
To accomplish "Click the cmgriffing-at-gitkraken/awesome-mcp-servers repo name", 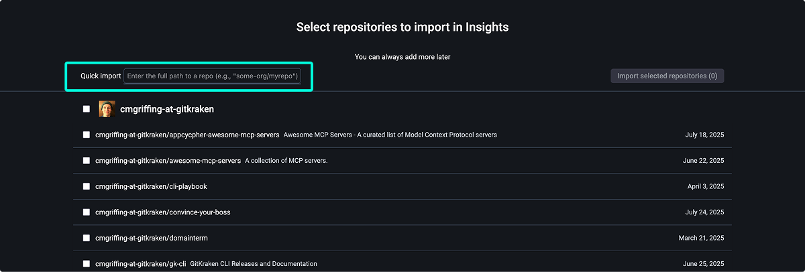I will (168, 161).
